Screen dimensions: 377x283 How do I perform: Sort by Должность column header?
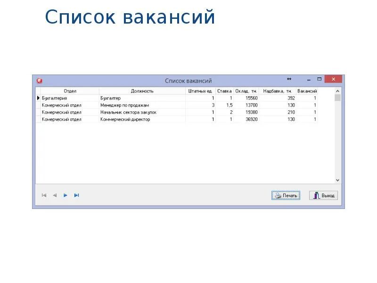(x=142, y=91)
